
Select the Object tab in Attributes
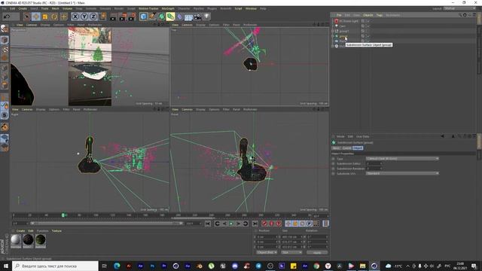(358, 148)
